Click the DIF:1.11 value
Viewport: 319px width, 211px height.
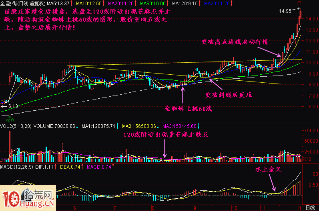44,167
